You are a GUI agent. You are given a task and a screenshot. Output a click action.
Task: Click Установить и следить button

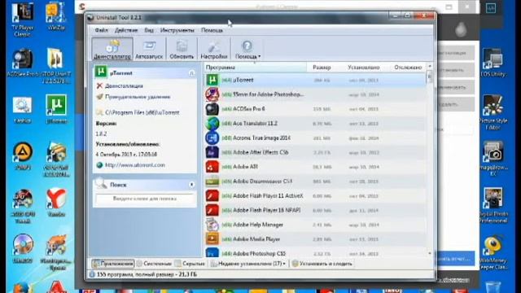click(x=322, y=264)
